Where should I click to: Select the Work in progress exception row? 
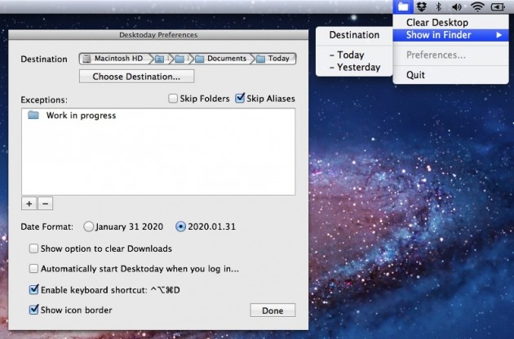(x=158, y=115)
